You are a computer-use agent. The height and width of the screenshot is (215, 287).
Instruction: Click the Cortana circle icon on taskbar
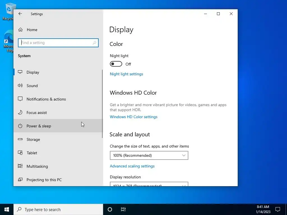click(x=110, y=209)
